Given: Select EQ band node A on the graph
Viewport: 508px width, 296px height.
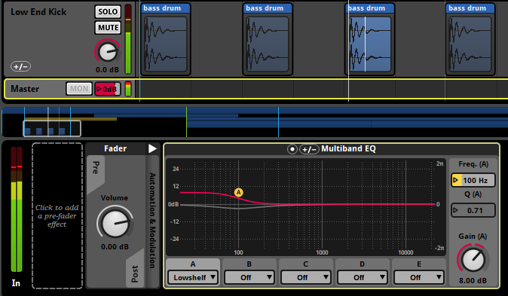Looking at the screenshot, I should (238, 192).
